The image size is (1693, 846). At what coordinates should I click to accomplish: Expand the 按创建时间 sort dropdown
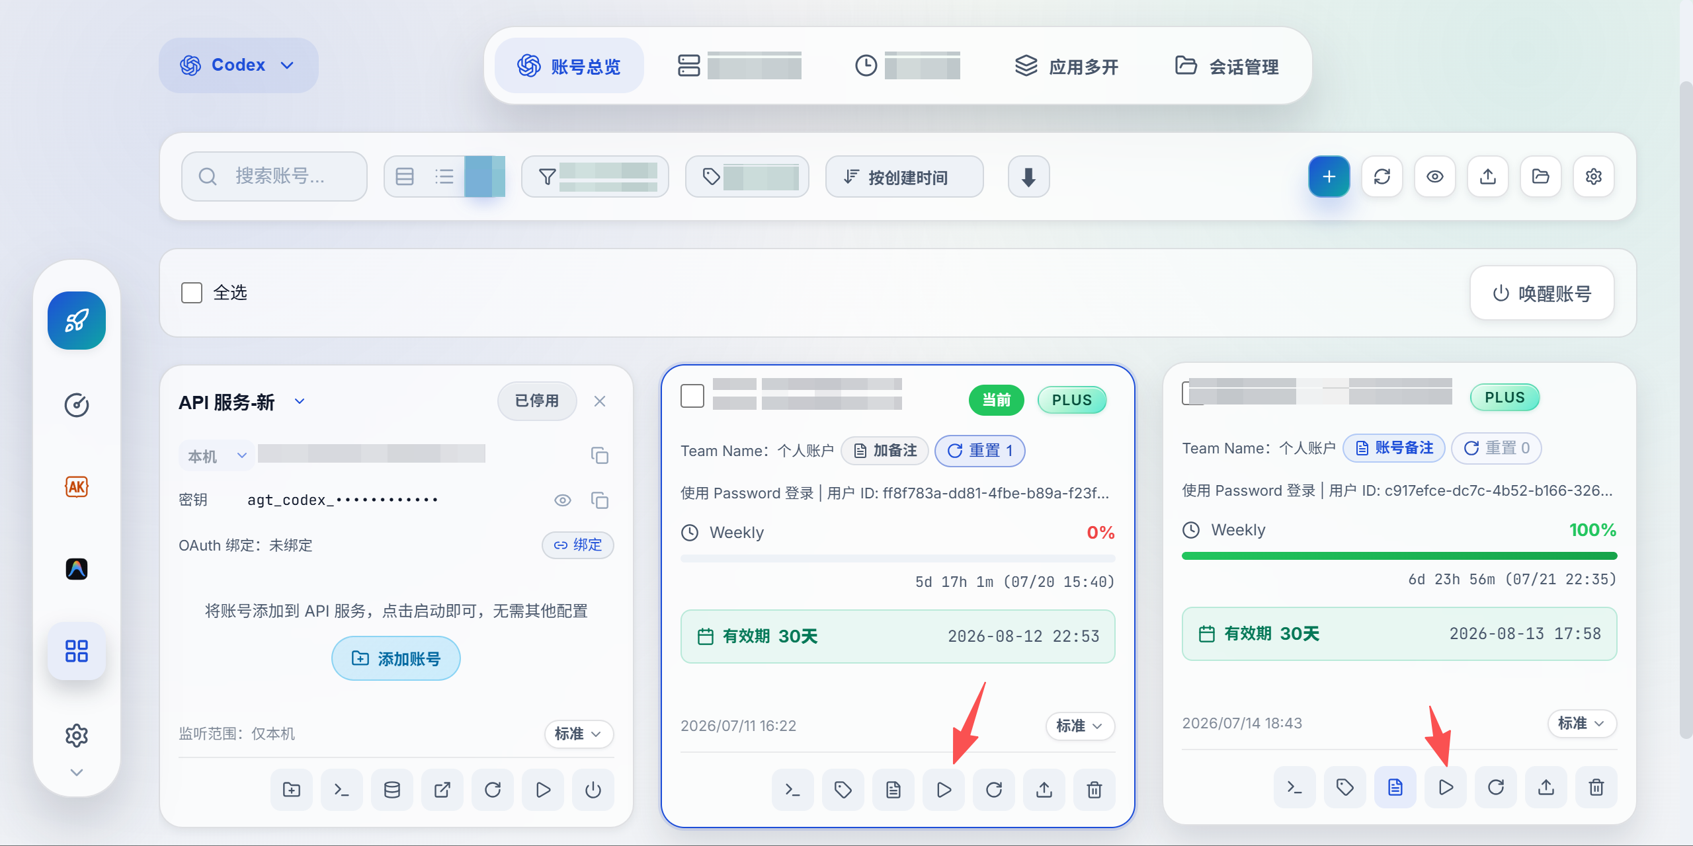904,176
